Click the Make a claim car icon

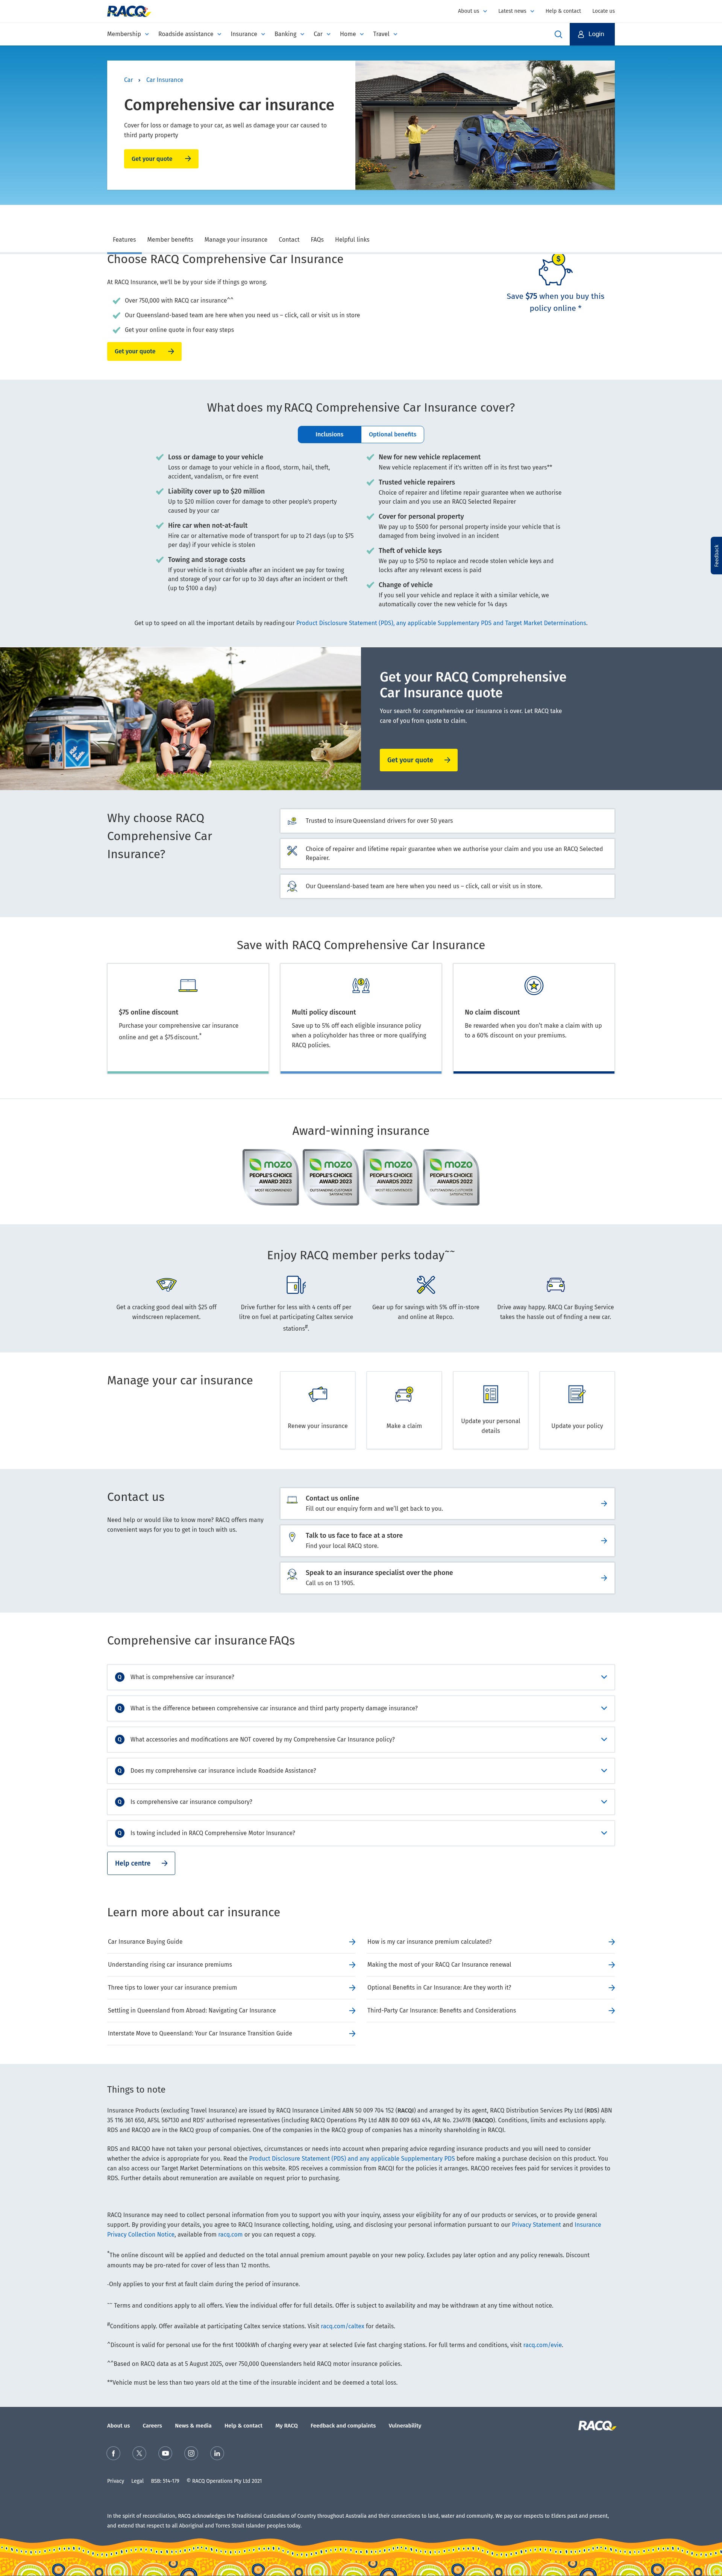[x=404, y=1394]
